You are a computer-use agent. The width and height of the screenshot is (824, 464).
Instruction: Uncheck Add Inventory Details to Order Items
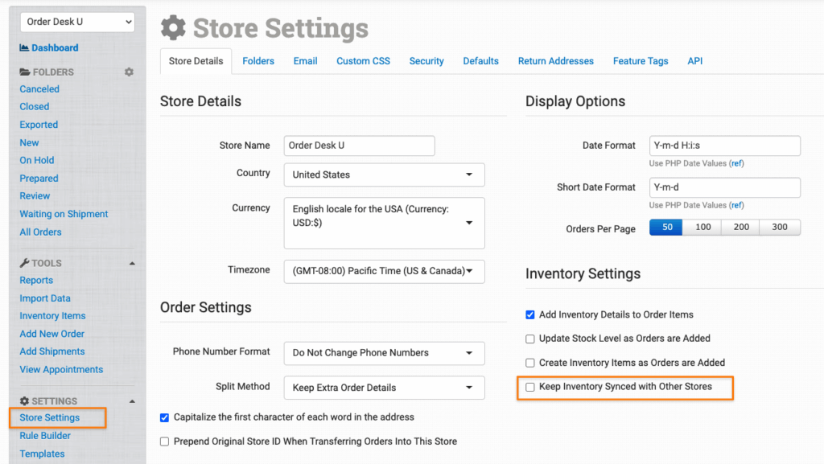(530, 314)
